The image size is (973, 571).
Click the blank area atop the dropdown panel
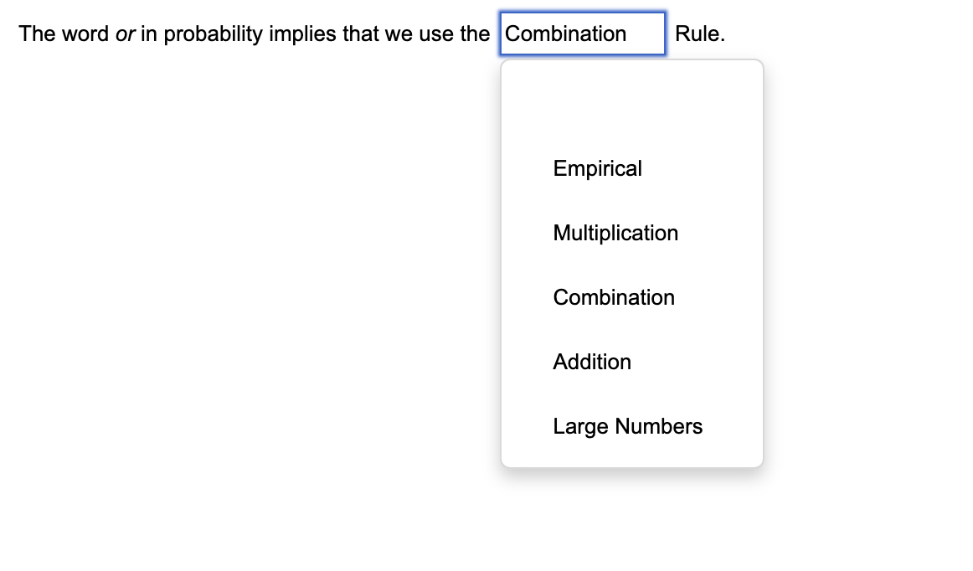(x=631, y=100)
